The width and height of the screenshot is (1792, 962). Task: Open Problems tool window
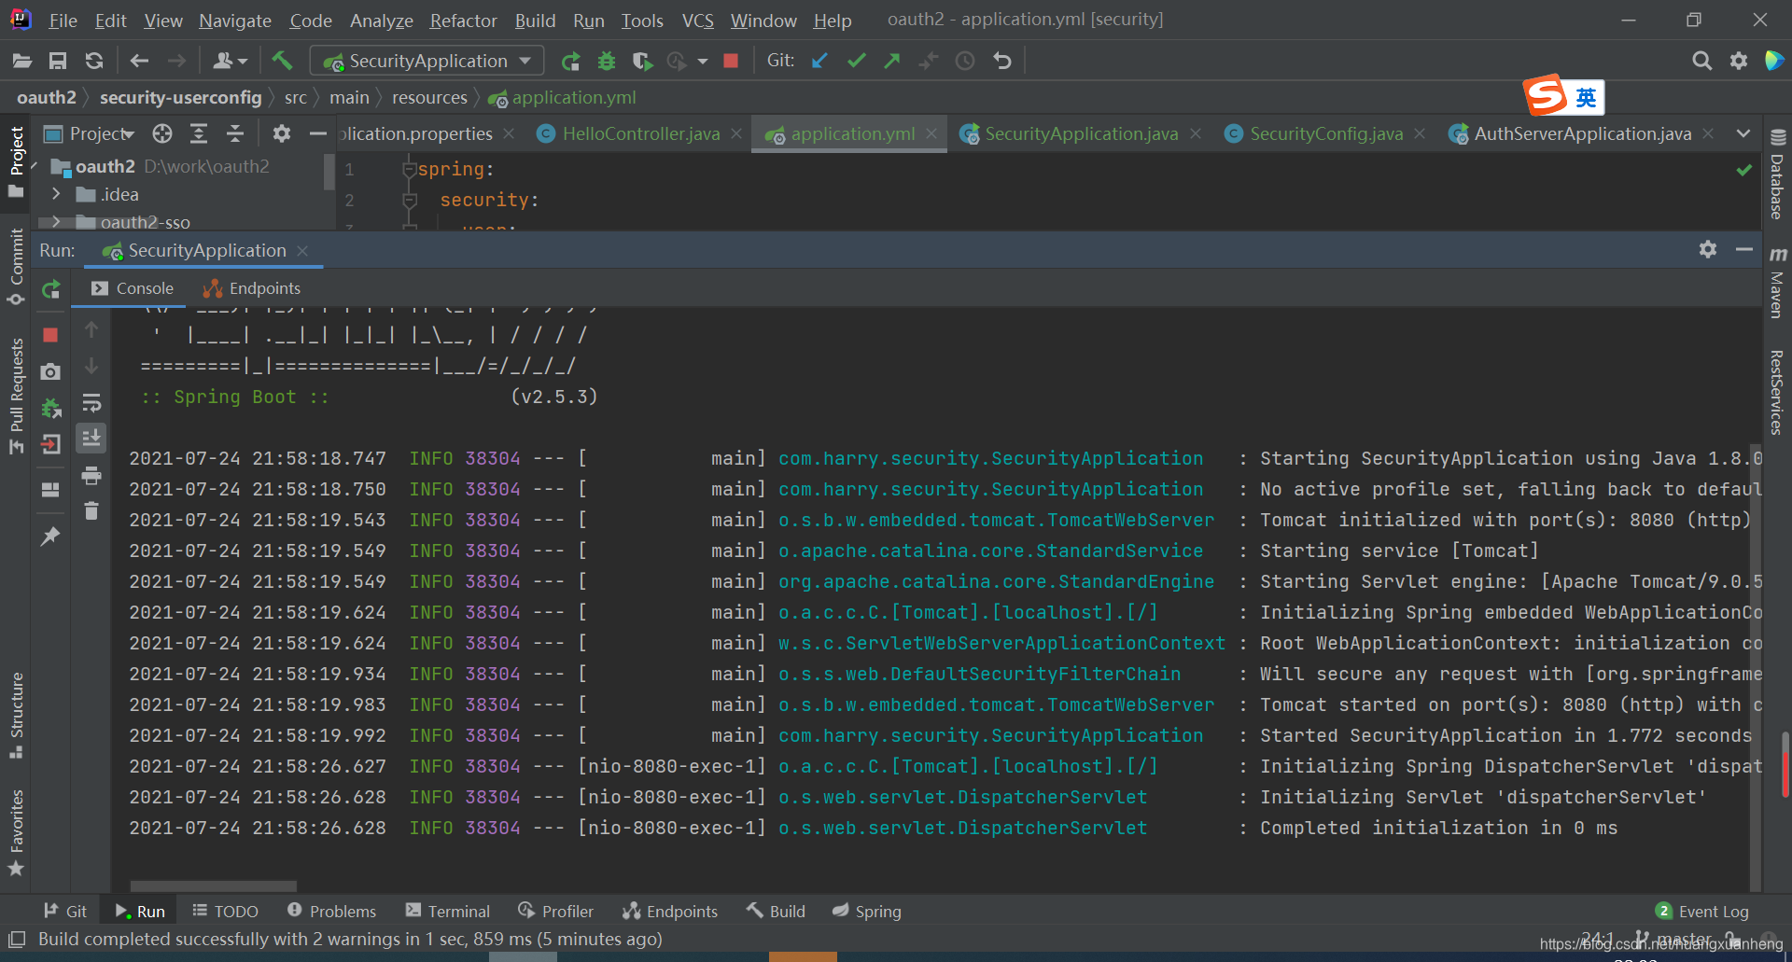[x=331, y=912]
